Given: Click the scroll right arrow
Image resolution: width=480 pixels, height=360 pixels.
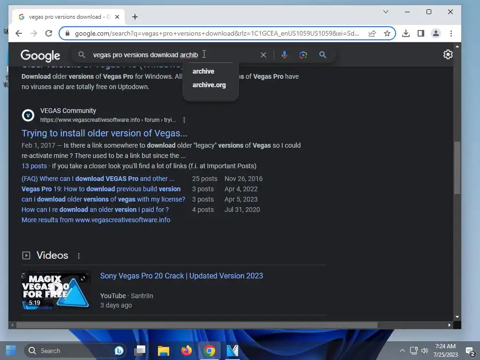Looking at the screenshot, I should pos(450,325).
